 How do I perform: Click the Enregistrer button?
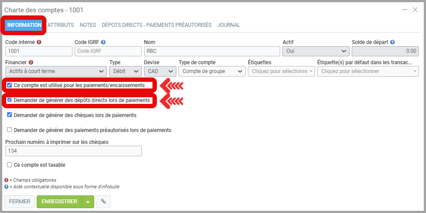[59, 202]
